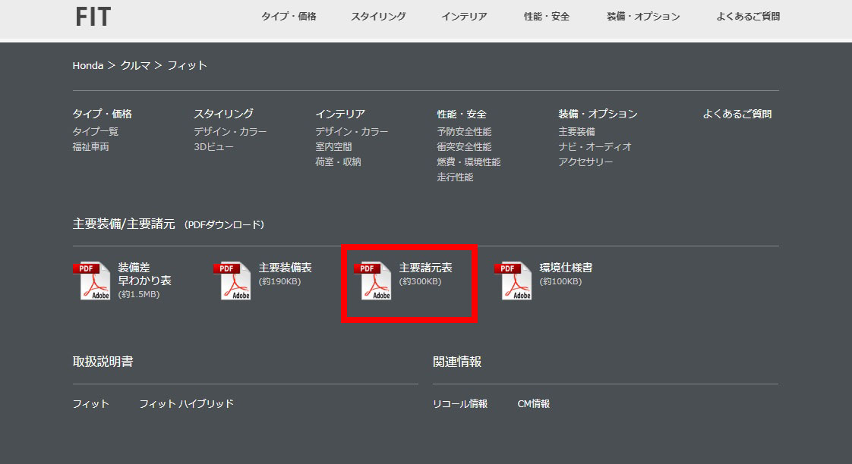The width and height of the screenshot is (852, 464).
Task: Open the 主要諸元表 PDF icon
Action: pyautogui.click(x=373, y=281)
